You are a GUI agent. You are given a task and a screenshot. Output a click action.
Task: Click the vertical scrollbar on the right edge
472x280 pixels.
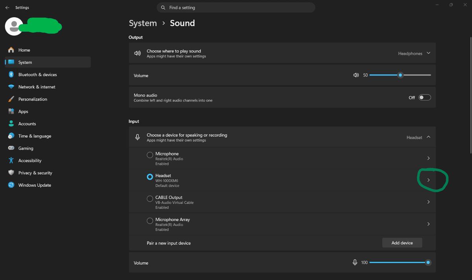click(x=470, y=95)
